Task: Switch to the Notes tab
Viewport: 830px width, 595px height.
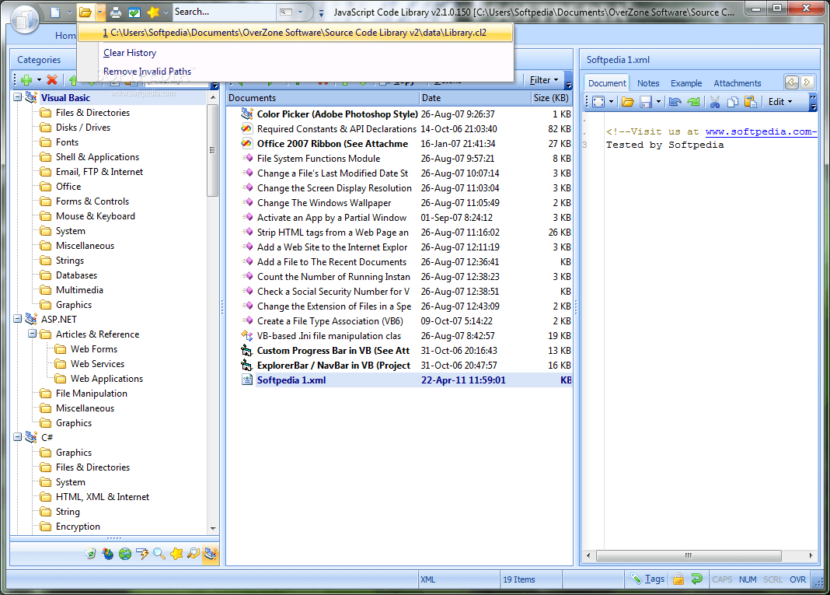Action: 648,82
